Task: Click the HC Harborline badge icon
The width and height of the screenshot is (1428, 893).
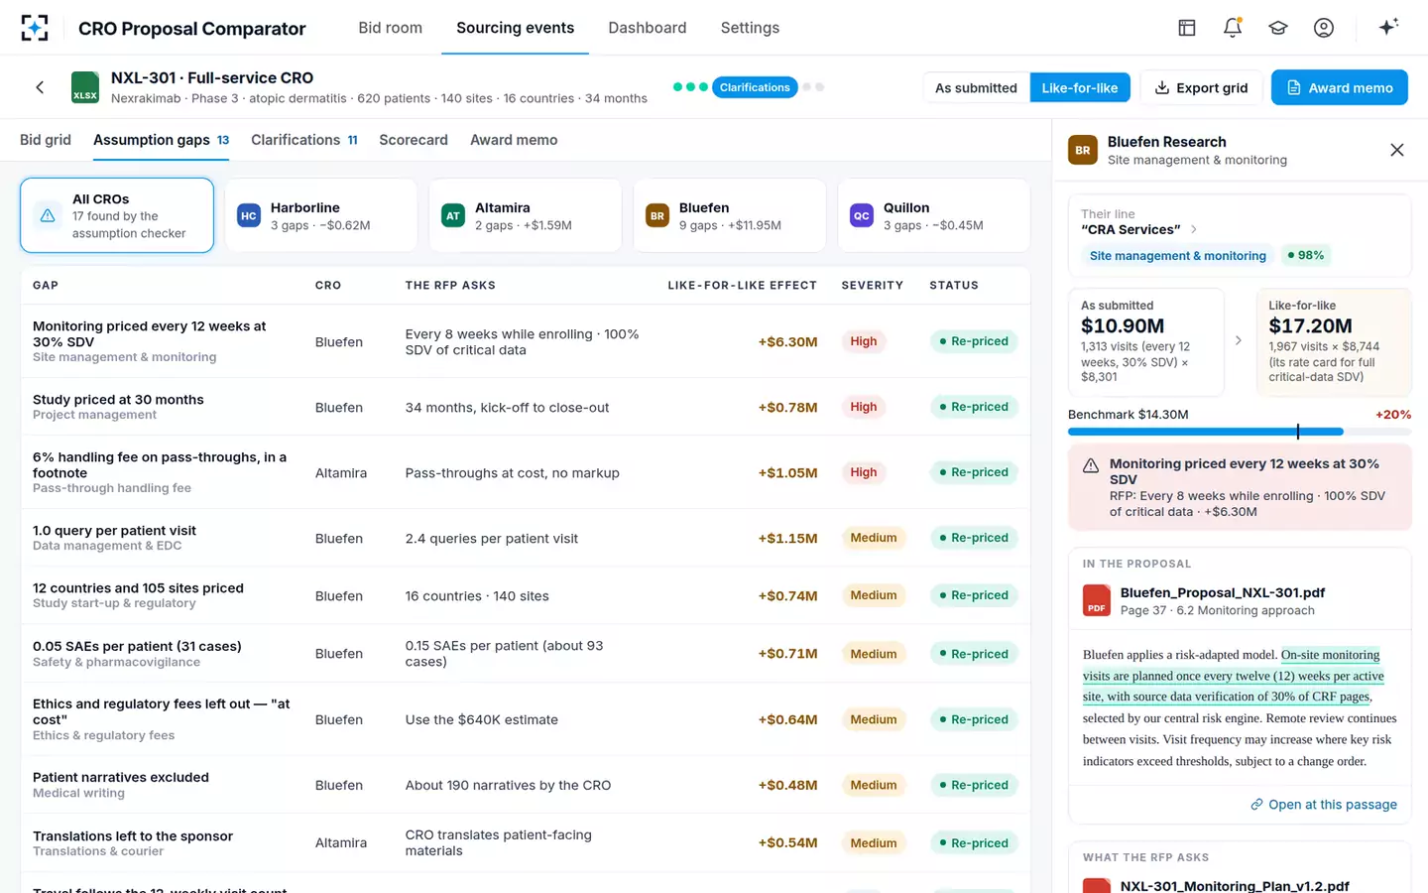Action: point(249,215)
